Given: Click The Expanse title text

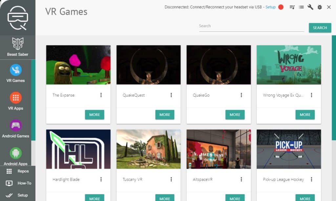Looking at the screenshot, I should click(63, 95).
